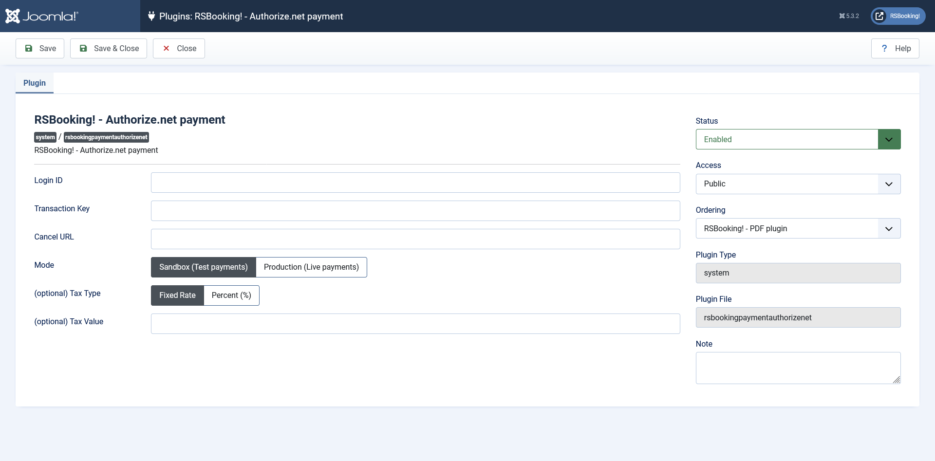This screenshot has width=935, height=461.
Task: Select Production (Live payments) mode
Action: point(311,267)
